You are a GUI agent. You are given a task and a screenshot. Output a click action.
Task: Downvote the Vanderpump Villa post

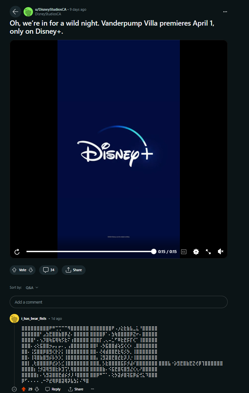point(31,270)
